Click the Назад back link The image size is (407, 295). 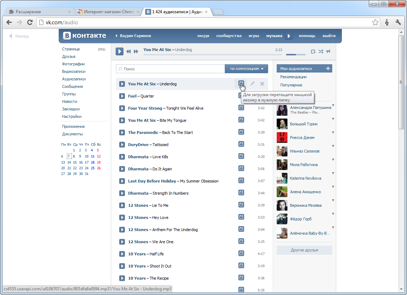19,36
